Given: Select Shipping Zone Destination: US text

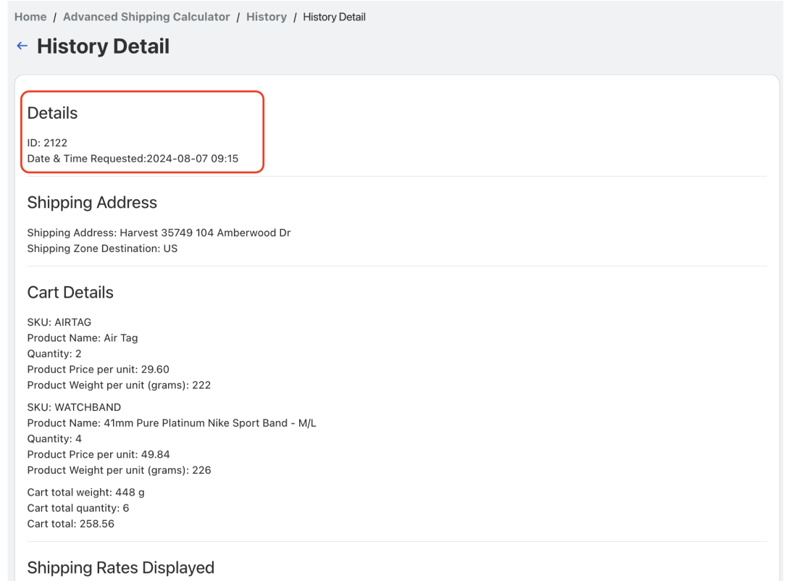Looking at the screenshot, I should [x=102, y=248].
